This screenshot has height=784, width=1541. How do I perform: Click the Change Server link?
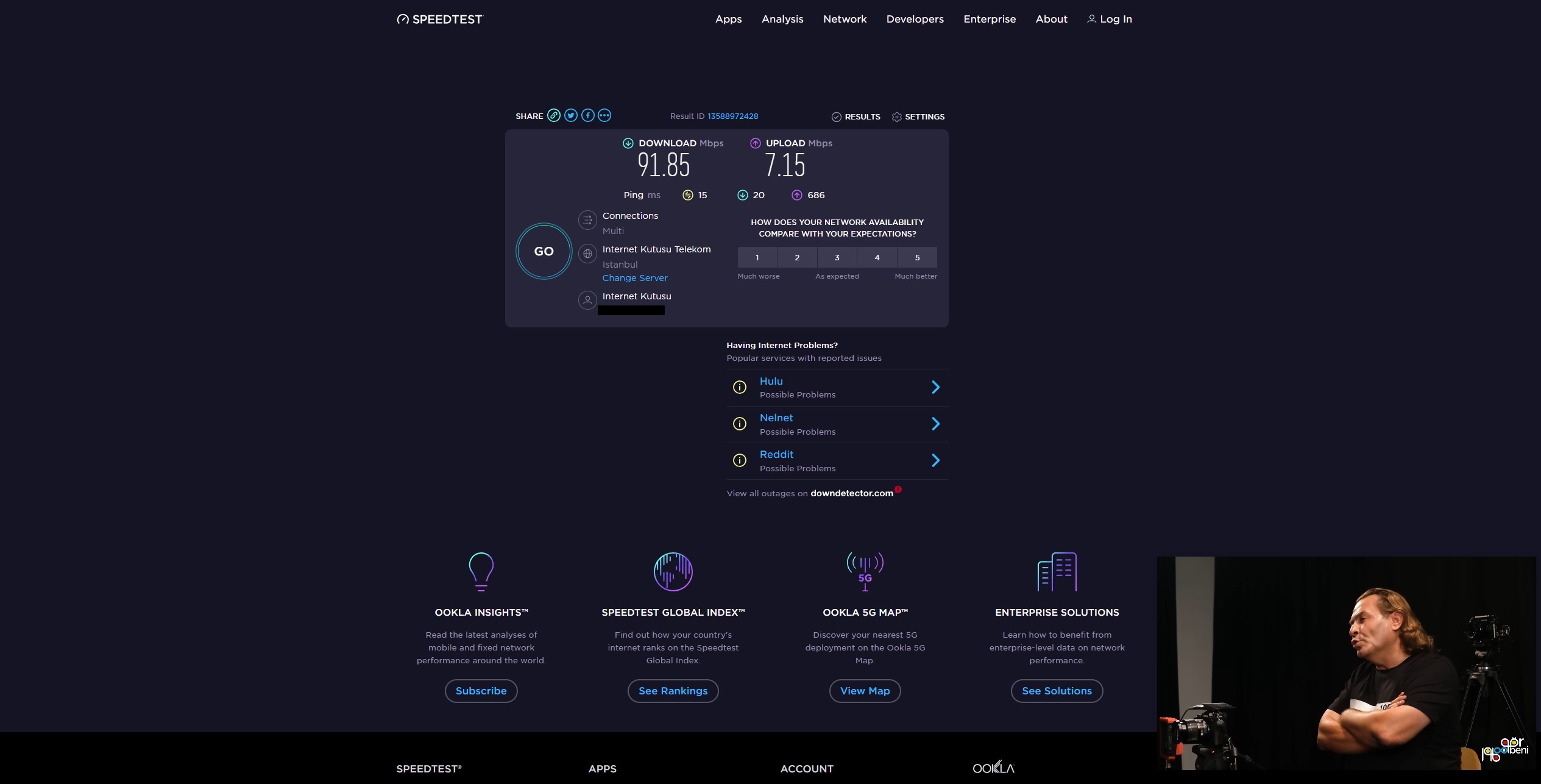point(635,278)
